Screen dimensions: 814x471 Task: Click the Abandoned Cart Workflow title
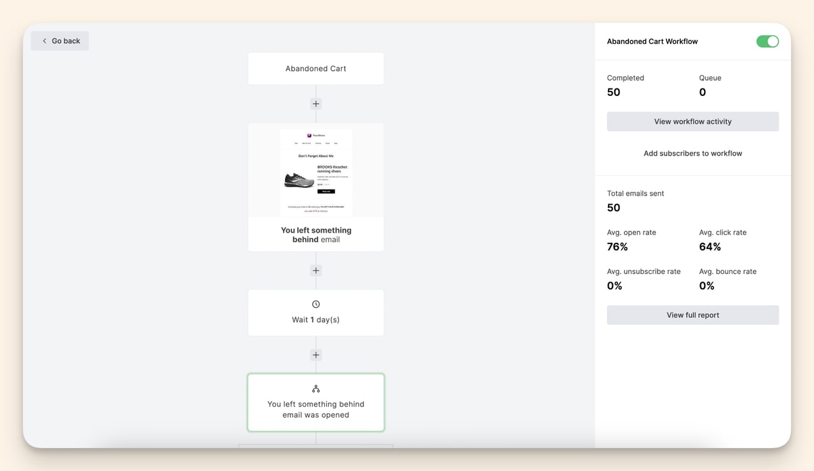[652, 41]
